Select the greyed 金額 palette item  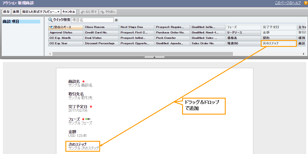pos(279,33)
